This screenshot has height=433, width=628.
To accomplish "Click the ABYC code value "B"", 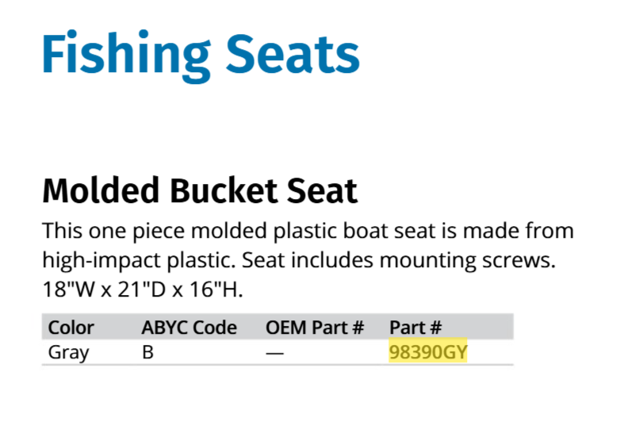I will click(147, 352).
